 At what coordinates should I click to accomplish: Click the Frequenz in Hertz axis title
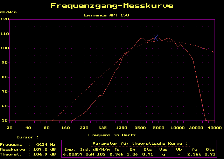pyautogui.click(x=112, y=135)
